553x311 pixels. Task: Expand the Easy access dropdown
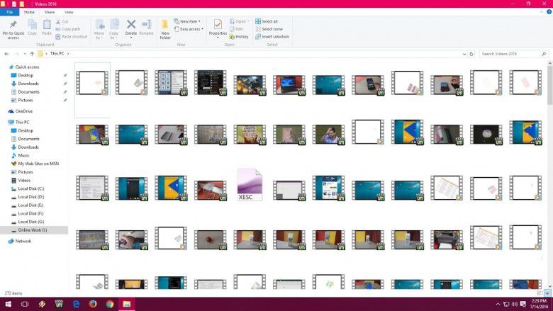189,29
